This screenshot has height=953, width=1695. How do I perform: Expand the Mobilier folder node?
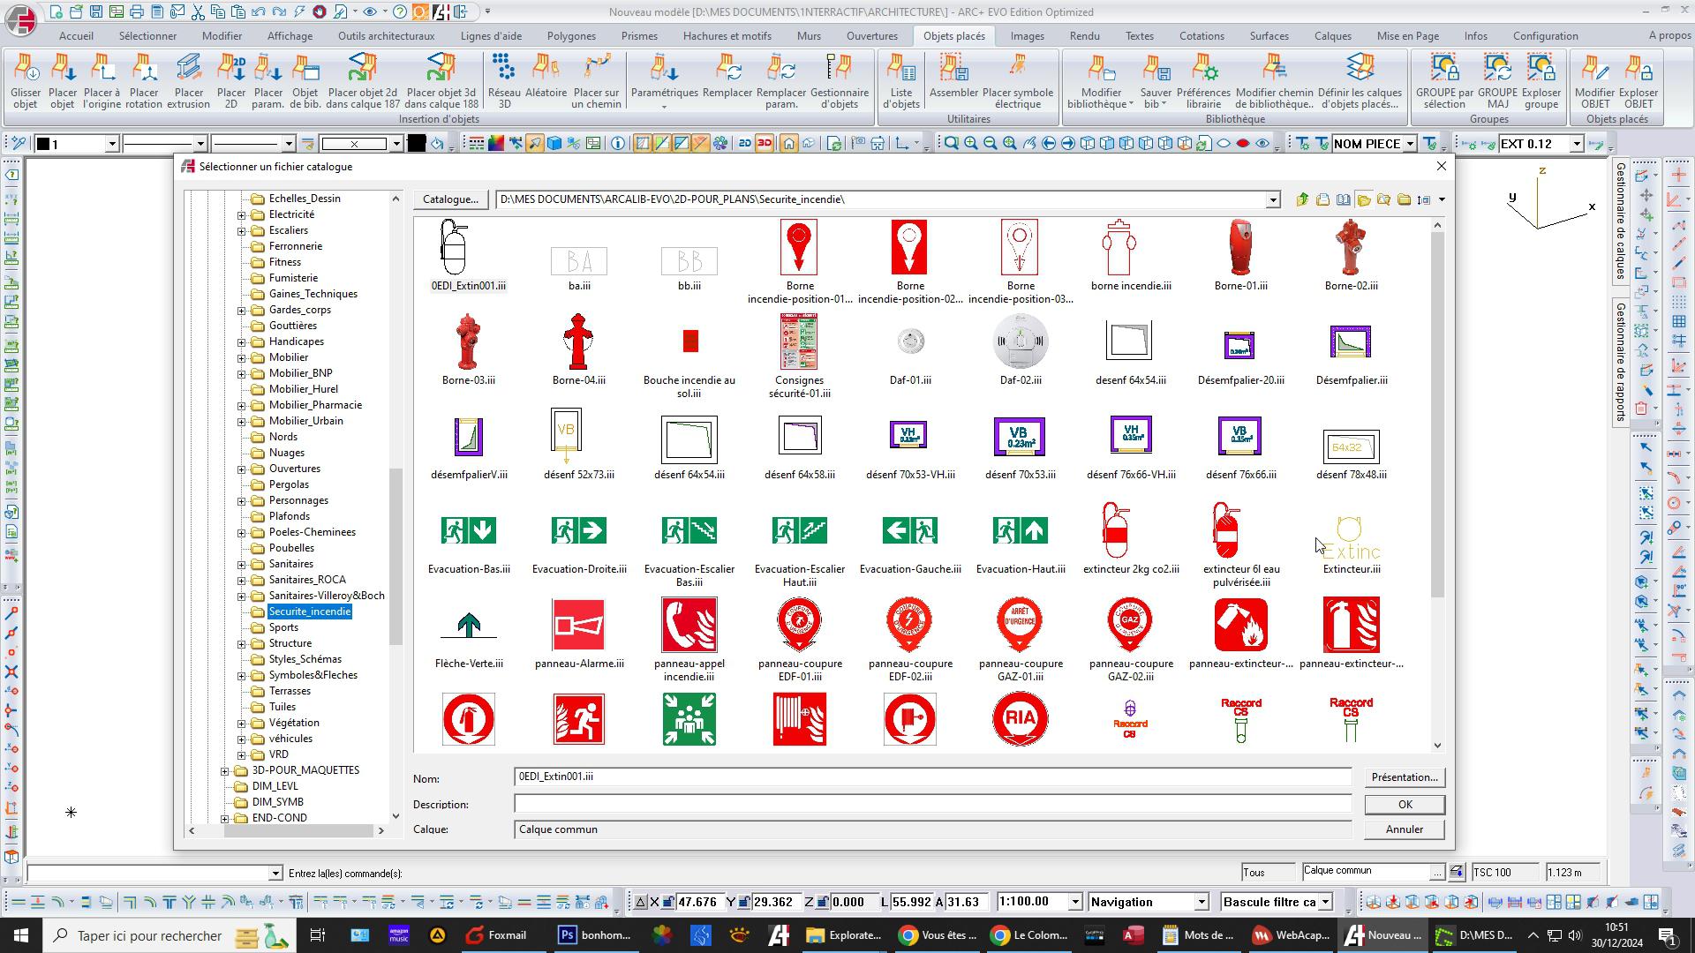[x=242, y=357]
